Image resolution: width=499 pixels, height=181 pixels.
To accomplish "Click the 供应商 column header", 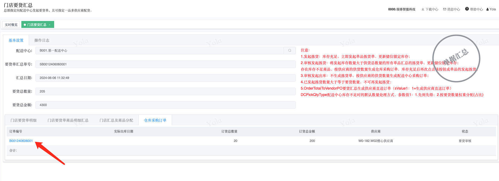I will (376, 132).
